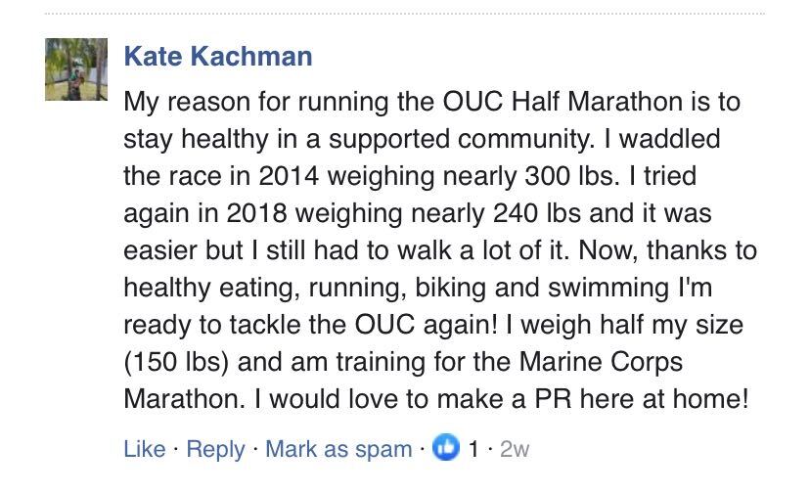
Task: Like Kate Kachman's comment
Action: [x=145, y=449]
